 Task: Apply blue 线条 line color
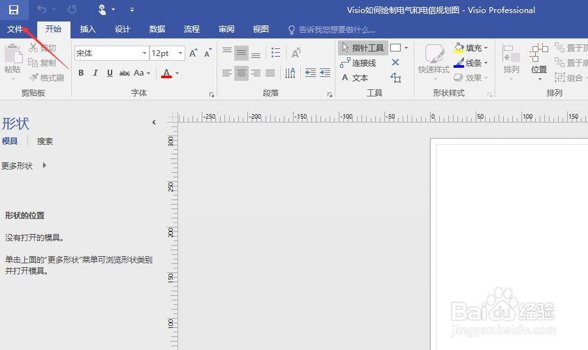[459, 63]
